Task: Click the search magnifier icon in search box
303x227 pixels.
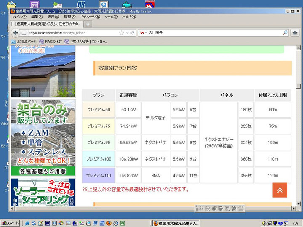Action: pos(285,33)
